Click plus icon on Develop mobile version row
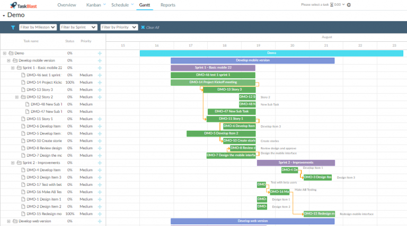Viewport: 407px width, 226px height. click(100, 60)
